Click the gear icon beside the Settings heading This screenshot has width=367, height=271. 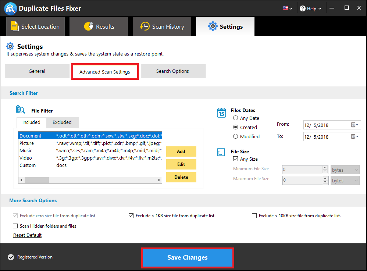(x=10, y=46)
